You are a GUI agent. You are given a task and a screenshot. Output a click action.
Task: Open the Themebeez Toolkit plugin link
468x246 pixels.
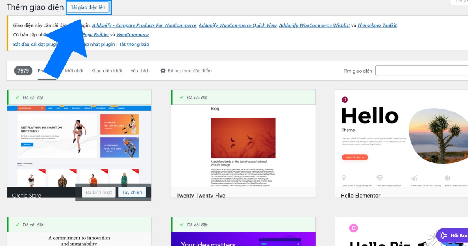pos(377,25)
